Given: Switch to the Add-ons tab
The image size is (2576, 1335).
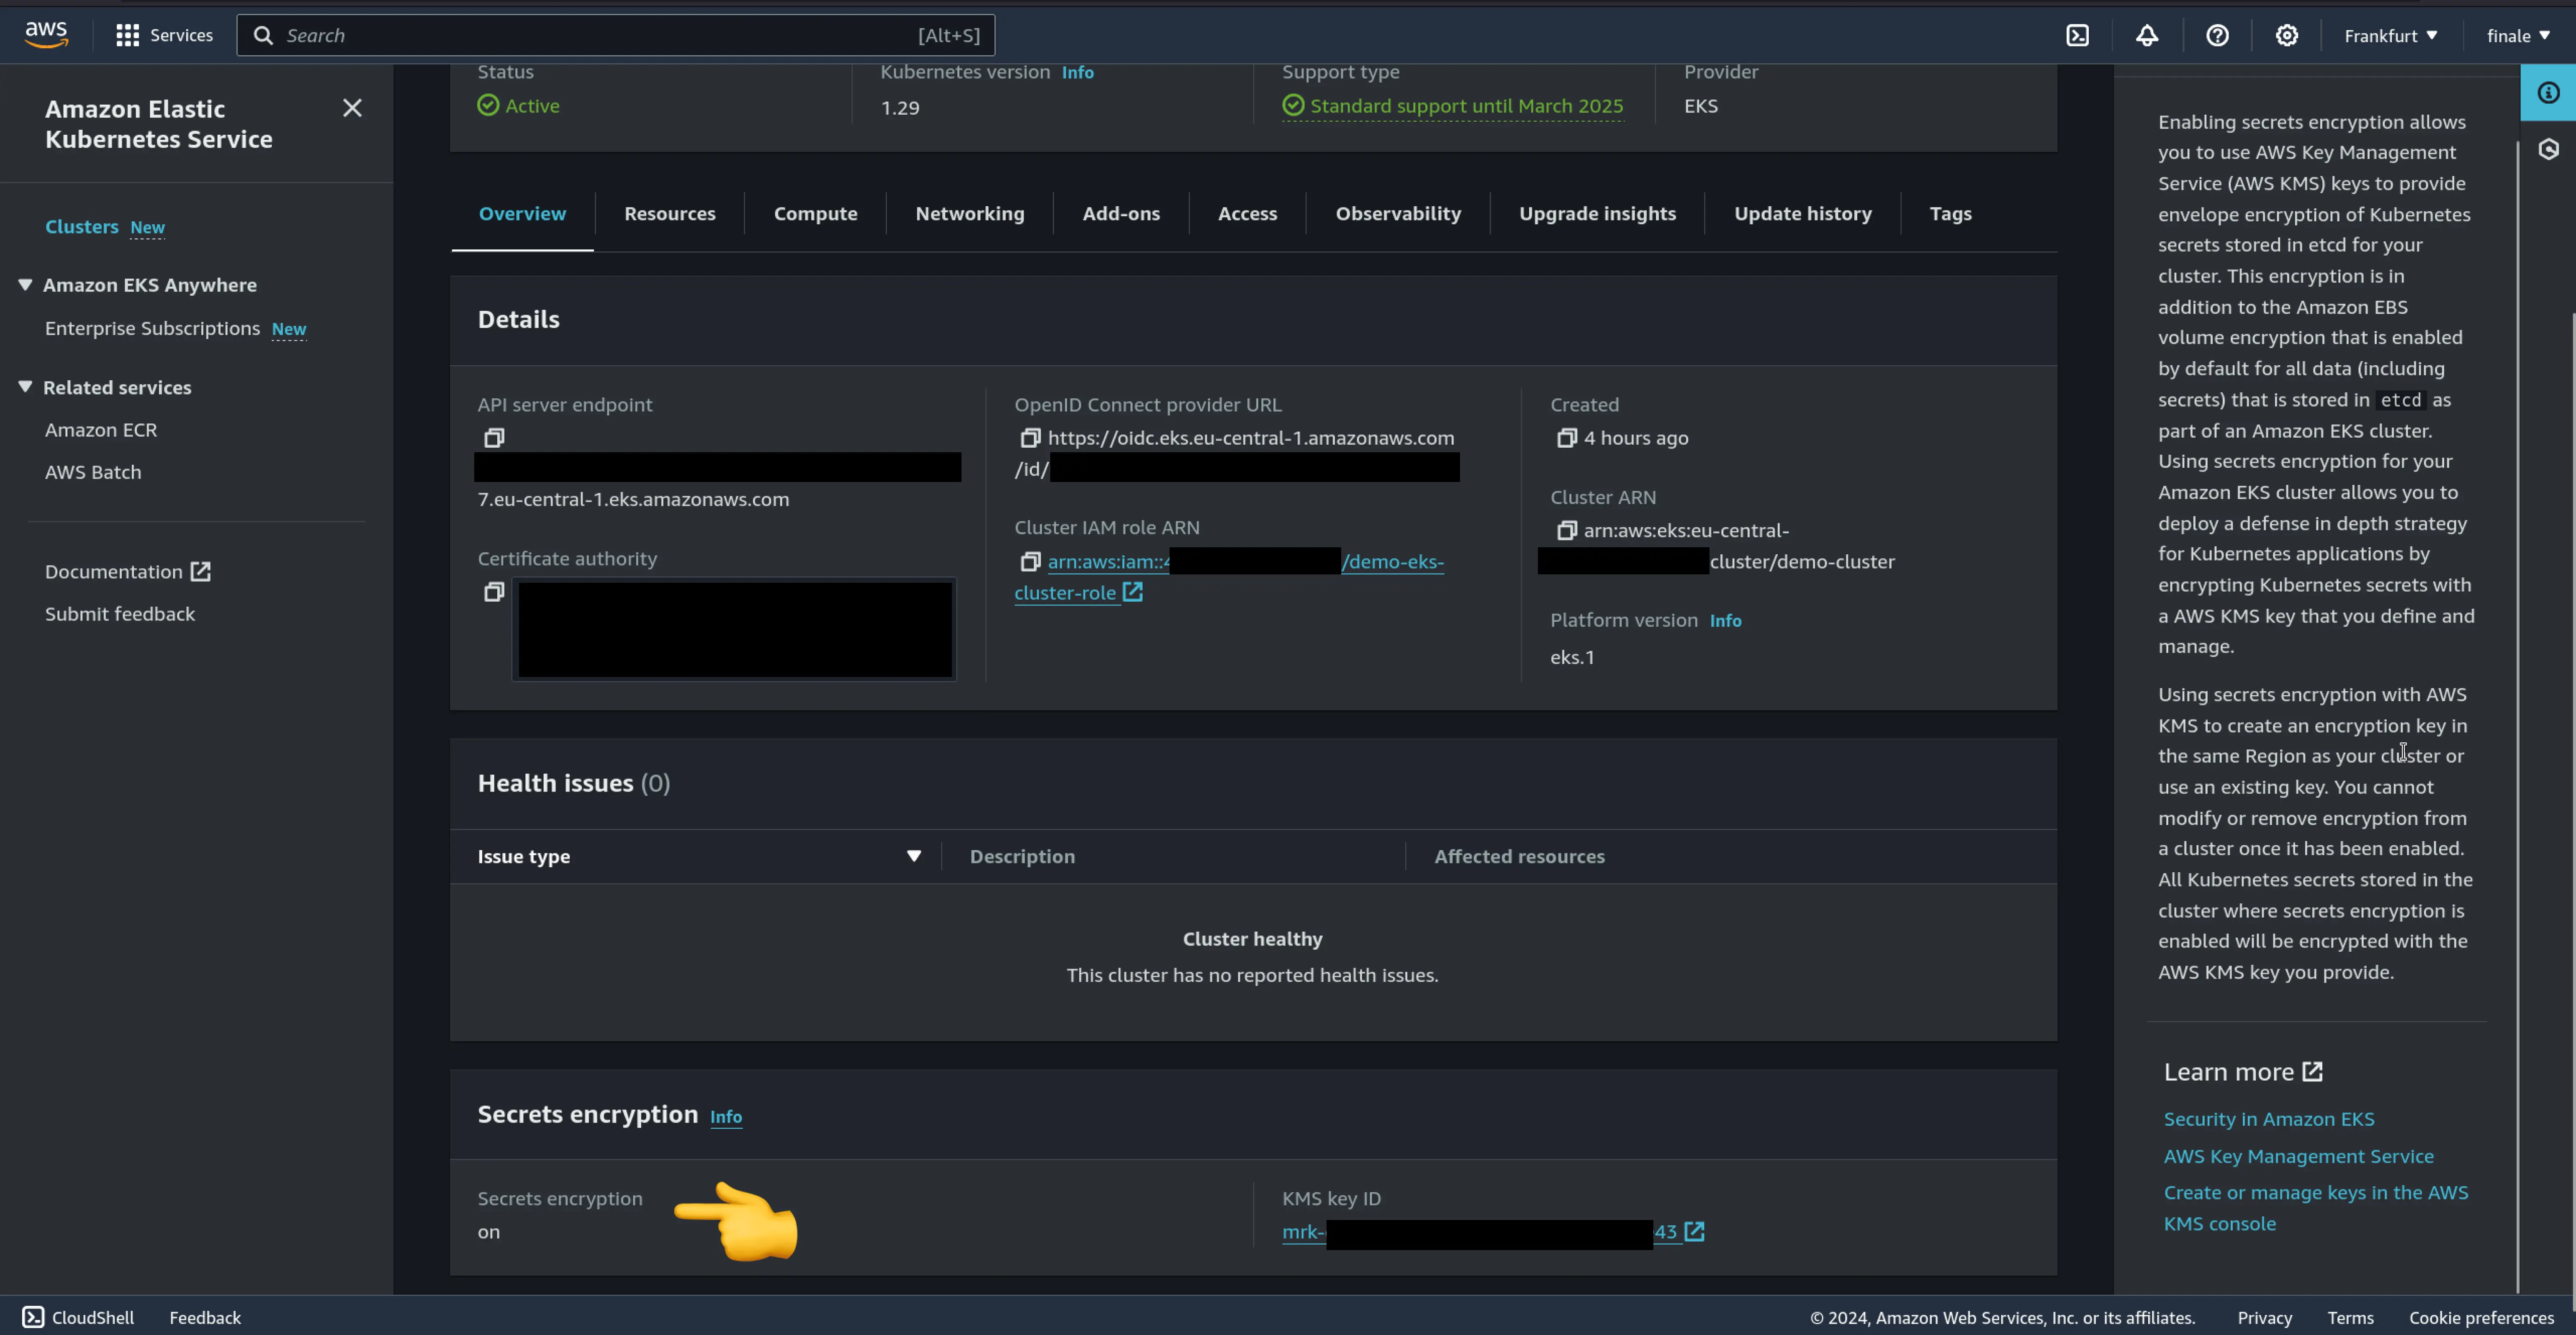Looking at the screenshot, I should (x=1120, y=214).
